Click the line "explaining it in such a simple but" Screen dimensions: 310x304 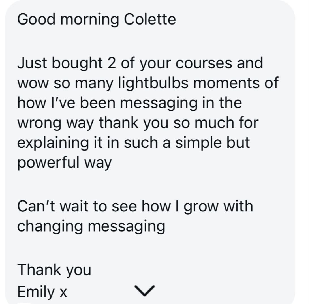pyautogui.click(x=134, y=143)
